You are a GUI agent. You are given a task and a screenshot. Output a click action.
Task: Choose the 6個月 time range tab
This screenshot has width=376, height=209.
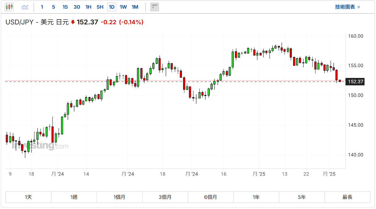pyautogui.click(x=211, y=197)
